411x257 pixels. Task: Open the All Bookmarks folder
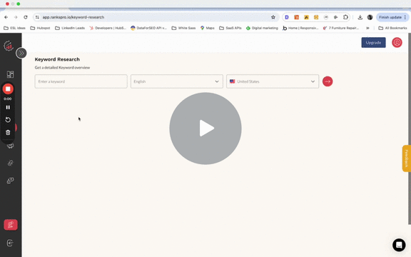[392, 28]
